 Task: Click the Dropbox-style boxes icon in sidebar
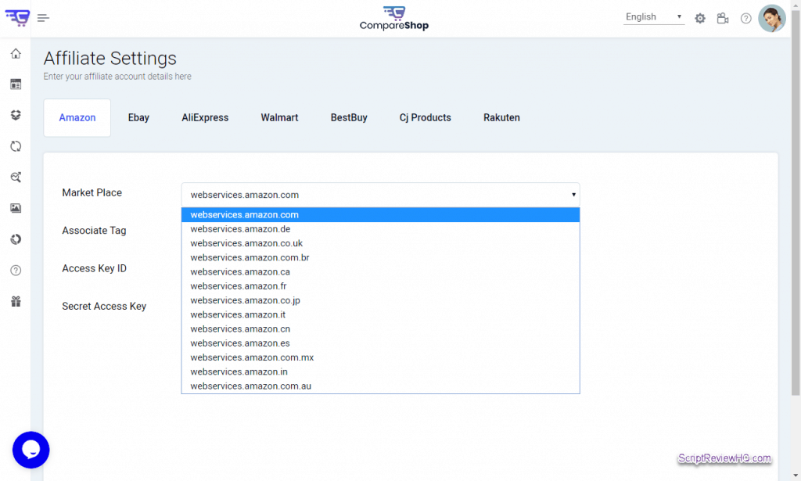pos(16,116)
